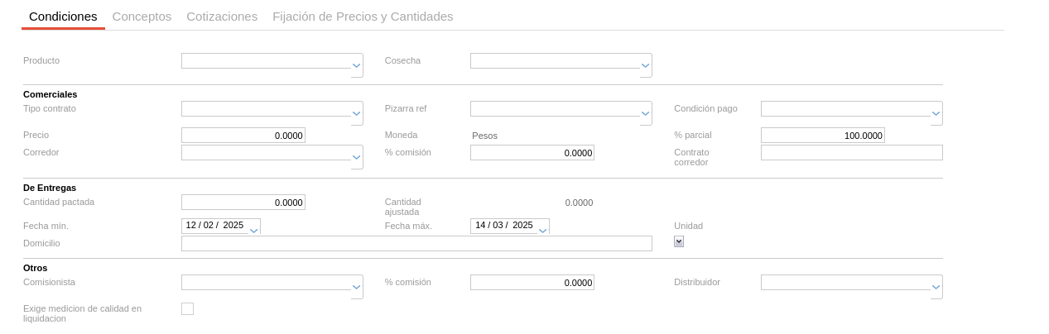1049x334 pixels.
Task: Open the Distribuidor dropdown
Action: (936, 287)
